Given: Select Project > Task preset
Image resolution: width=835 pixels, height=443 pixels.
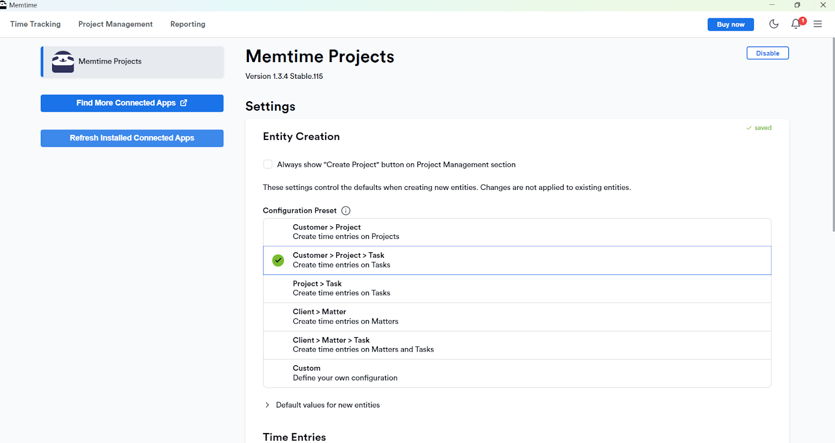Looking at the screenshot, I should point(517,289).
